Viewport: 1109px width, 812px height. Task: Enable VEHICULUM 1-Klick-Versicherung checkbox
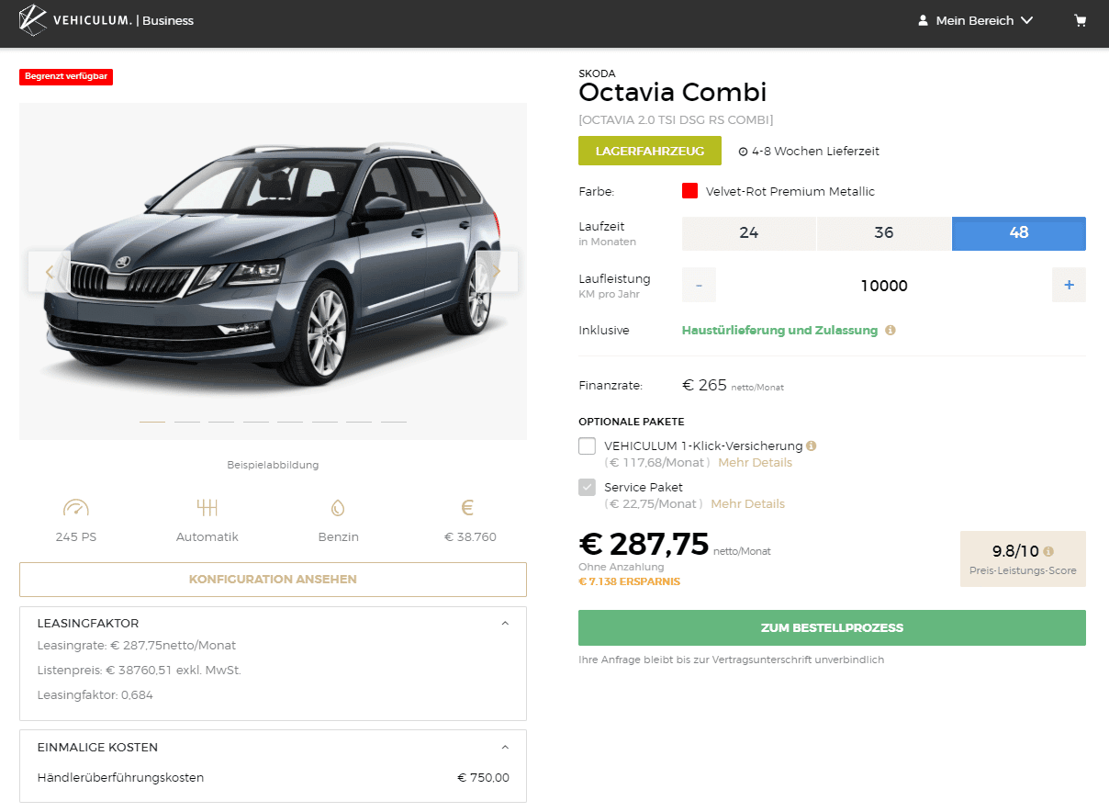[588, 446]
